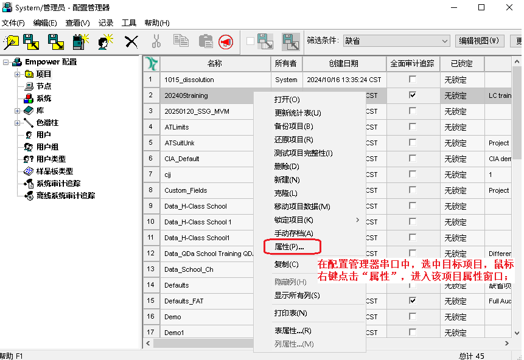Toggle the toolbar checkbox beside the disk icons

(250, 41)
